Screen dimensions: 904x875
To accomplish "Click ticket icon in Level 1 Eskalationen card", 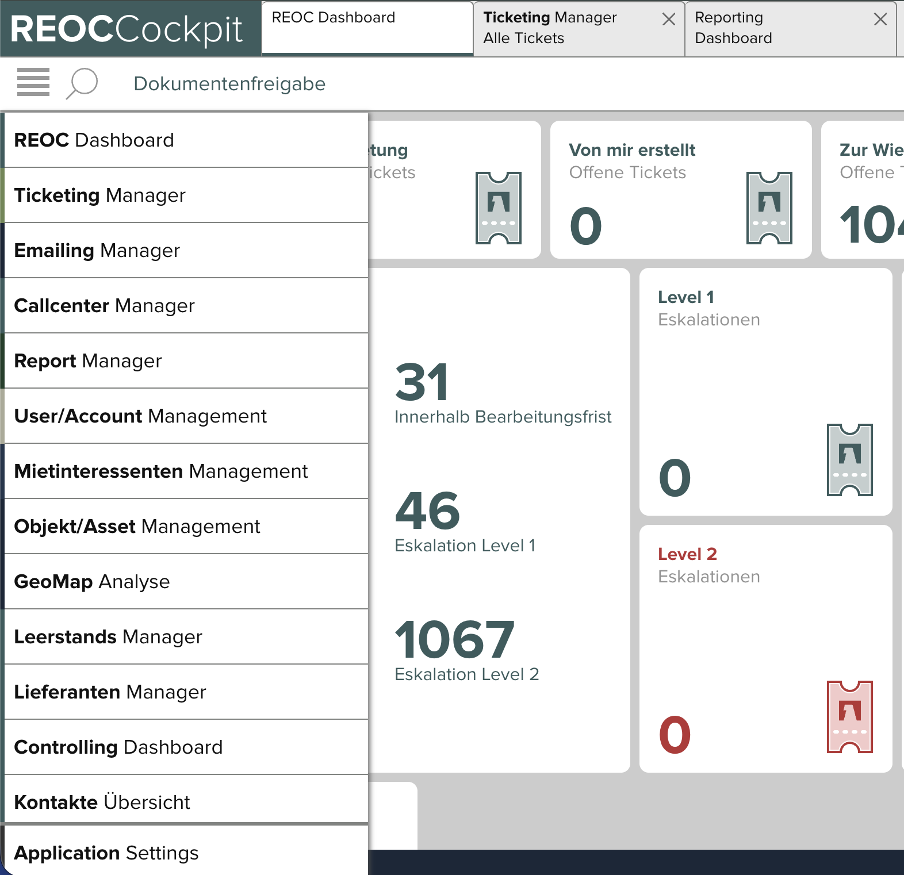I will click(849, 460).
